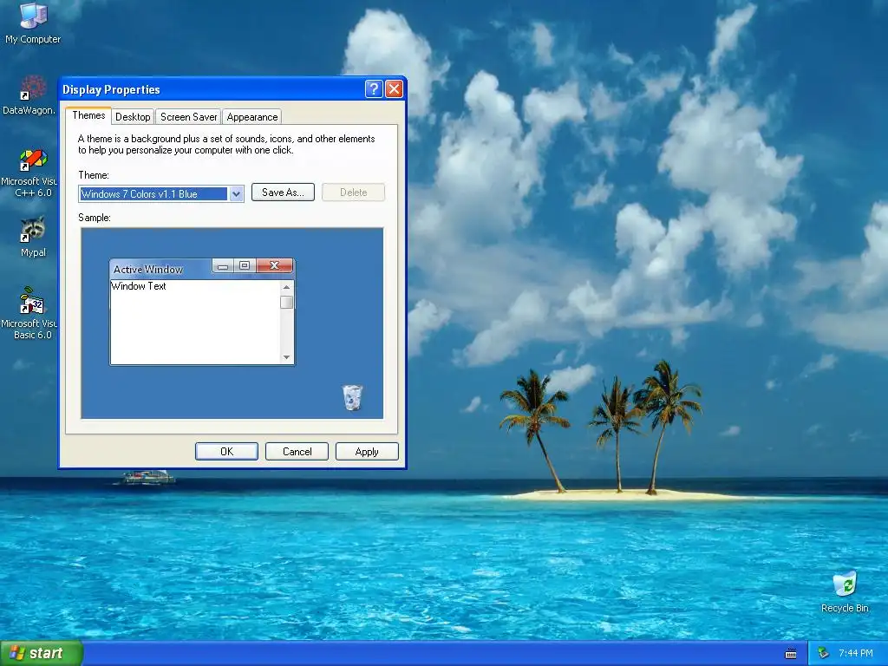Click the 'Theme:' label

94,175
